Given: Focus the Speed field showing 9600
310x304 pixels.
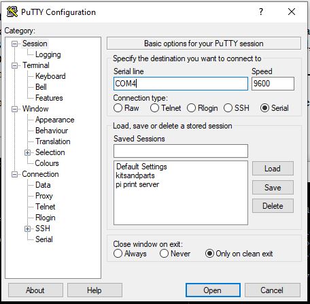Looking at the screenshot, I should 273,84.
